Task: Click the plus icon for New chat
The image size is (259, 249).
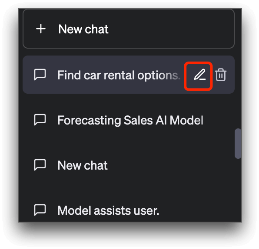Action: 41,29
